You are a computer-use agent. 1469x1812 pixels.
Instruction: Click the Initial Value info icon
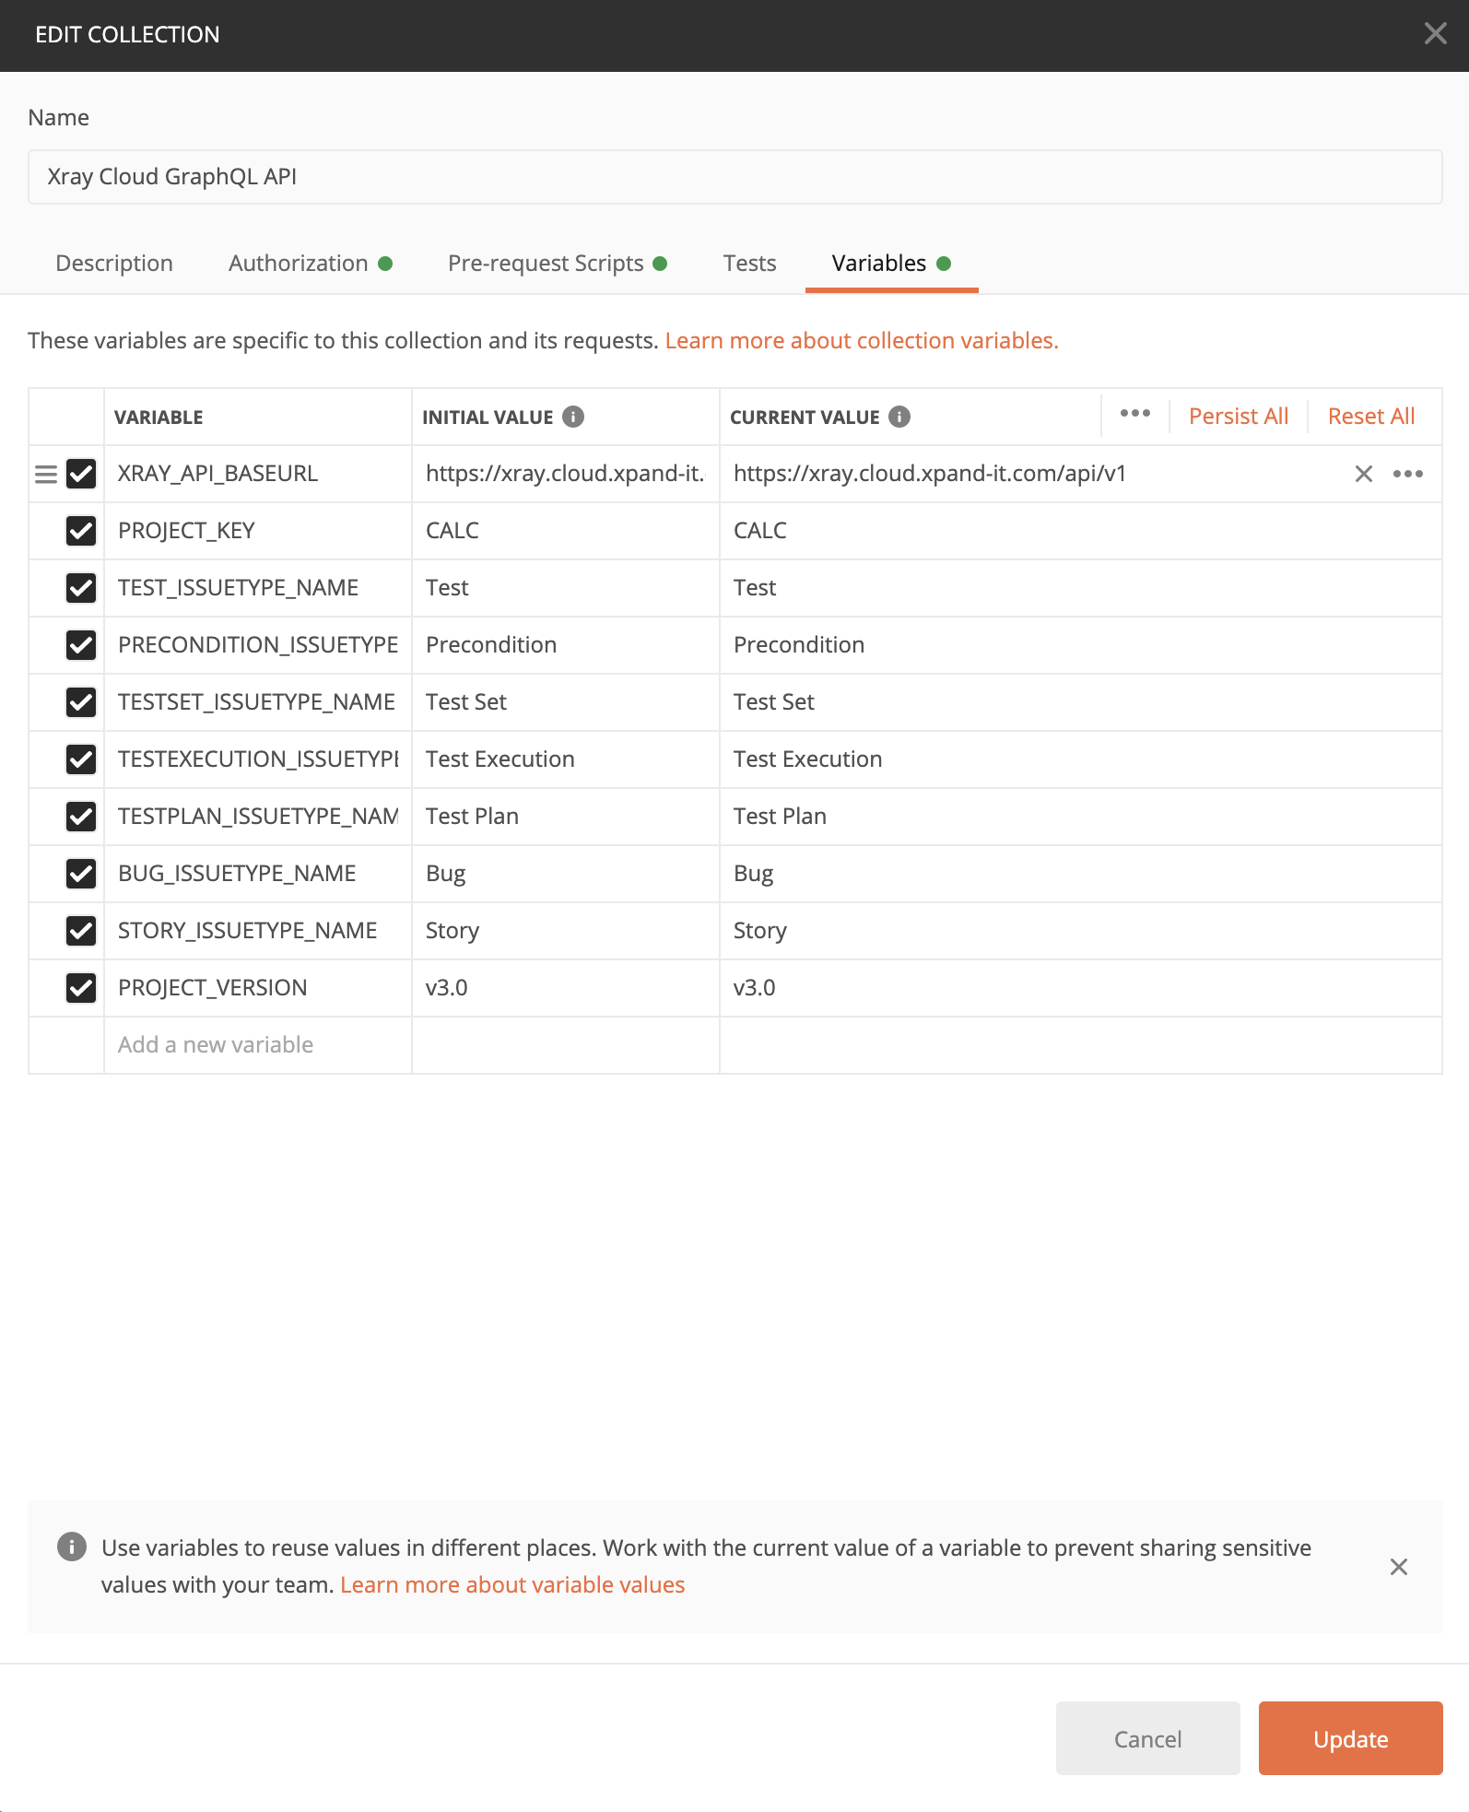click(x=573, y=417)
